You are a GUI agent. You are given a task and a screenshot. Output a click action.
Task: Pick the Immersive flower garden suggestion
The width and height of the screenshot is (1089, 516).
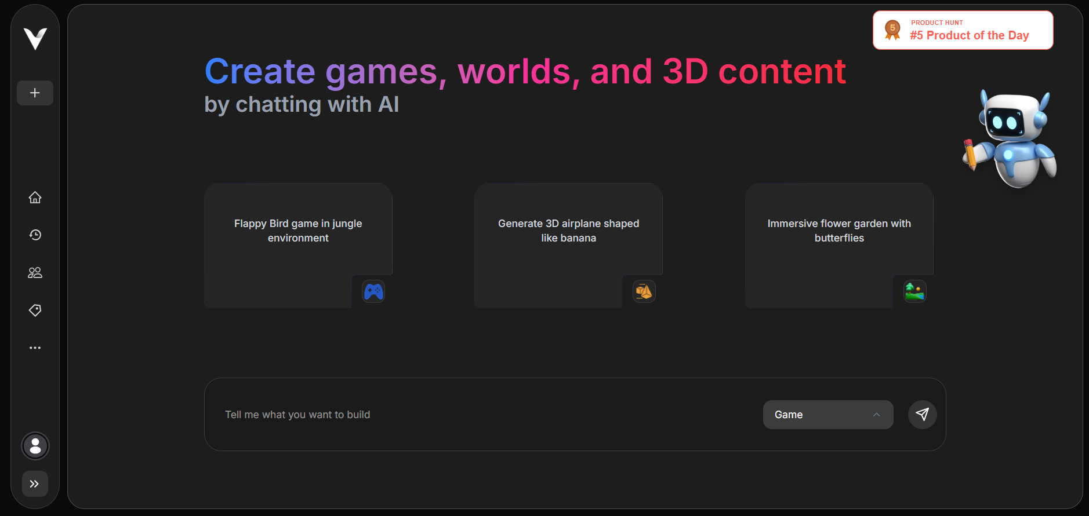click(x=838, y=230)
